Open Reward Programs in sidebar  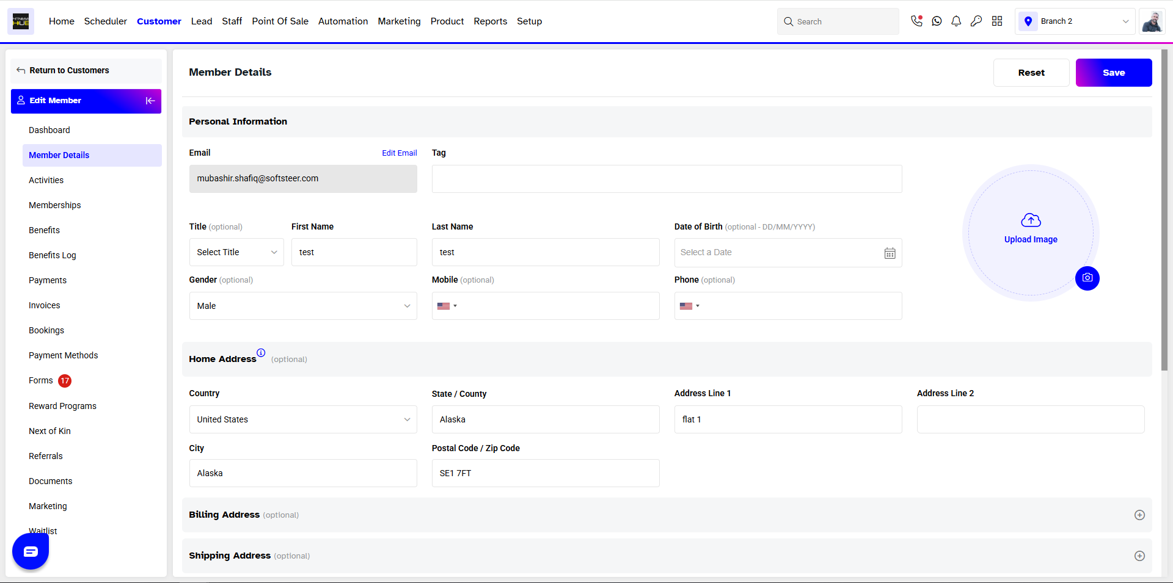coord(62,406)
